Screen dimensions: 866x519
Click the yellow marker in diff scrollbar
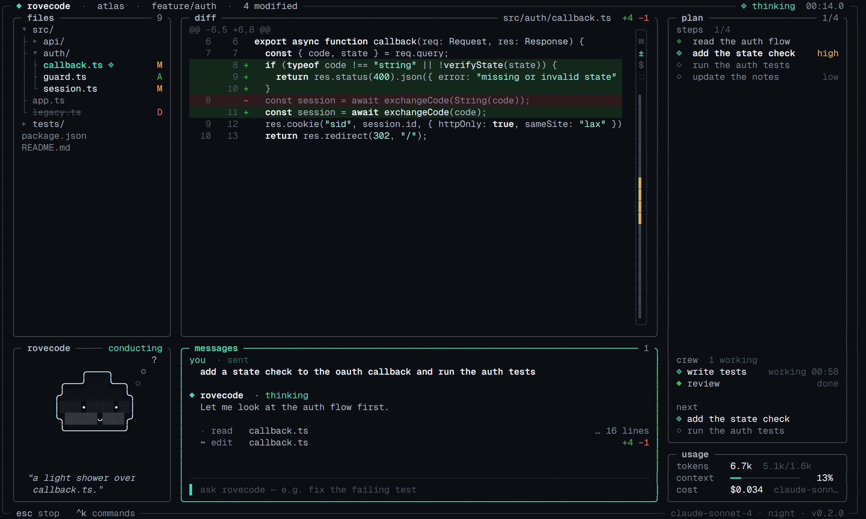click(x=640, y=201)
